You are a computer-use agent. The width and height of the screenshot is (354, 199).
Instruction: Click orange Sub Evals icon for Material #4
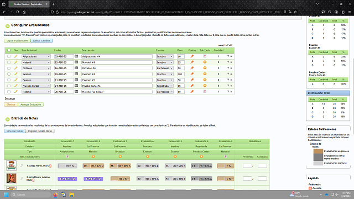coord(205,62)
